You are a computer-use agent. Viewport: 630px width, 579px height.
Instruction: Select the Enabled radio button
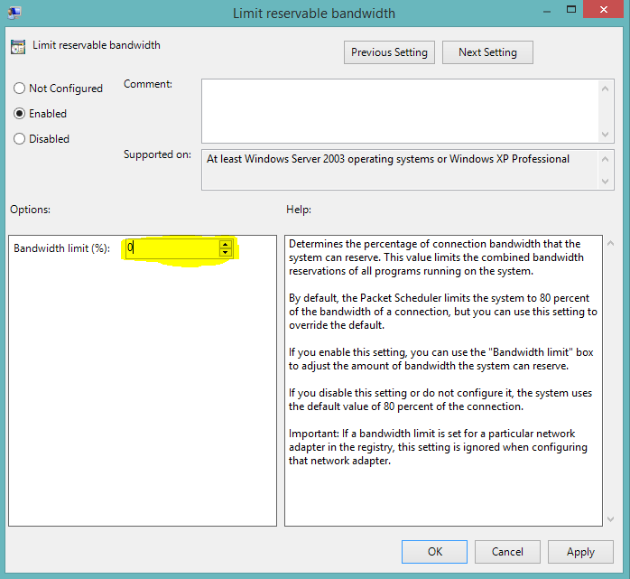click(19, 114)
